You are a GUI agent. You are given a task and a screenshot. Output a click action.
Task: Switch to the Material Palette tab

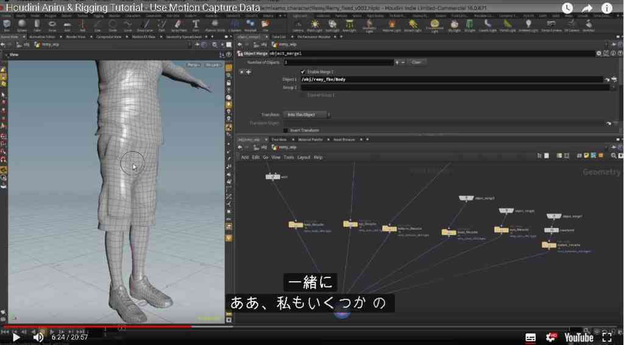[310, 140]
